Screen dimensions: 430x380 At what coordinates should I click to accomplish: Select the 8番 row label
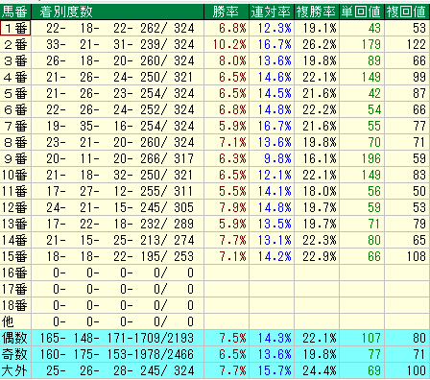tap(15, 142)
